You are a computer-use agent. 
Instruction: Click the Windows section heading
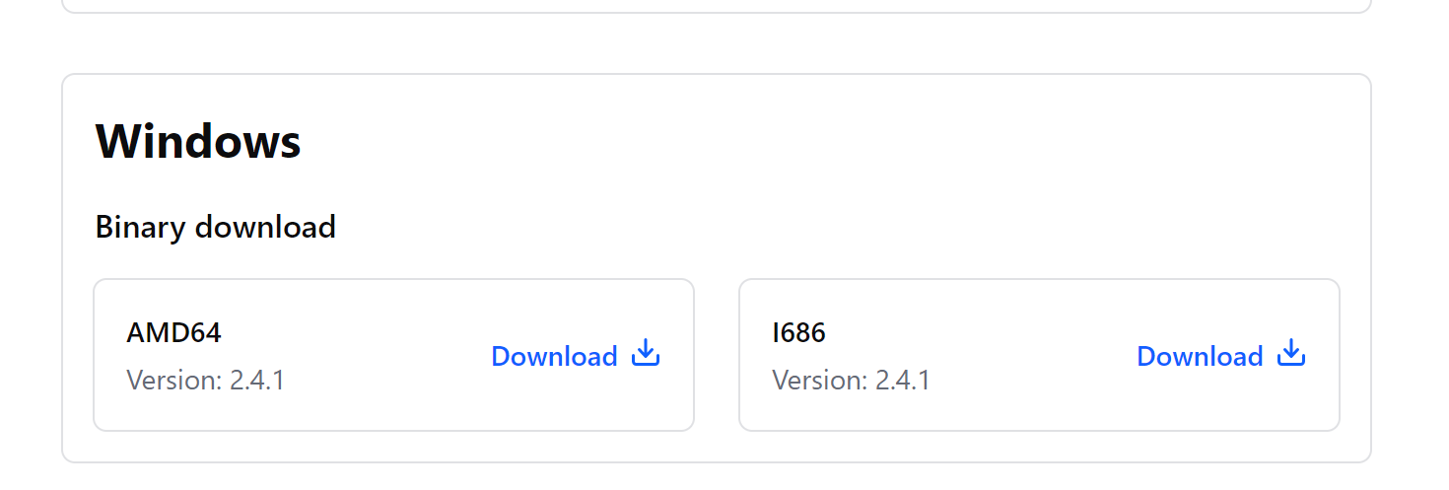198,141
